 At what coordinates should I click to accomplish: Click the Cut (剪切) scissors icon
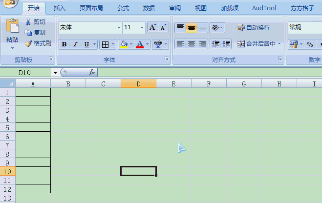(x=28, y=22)
